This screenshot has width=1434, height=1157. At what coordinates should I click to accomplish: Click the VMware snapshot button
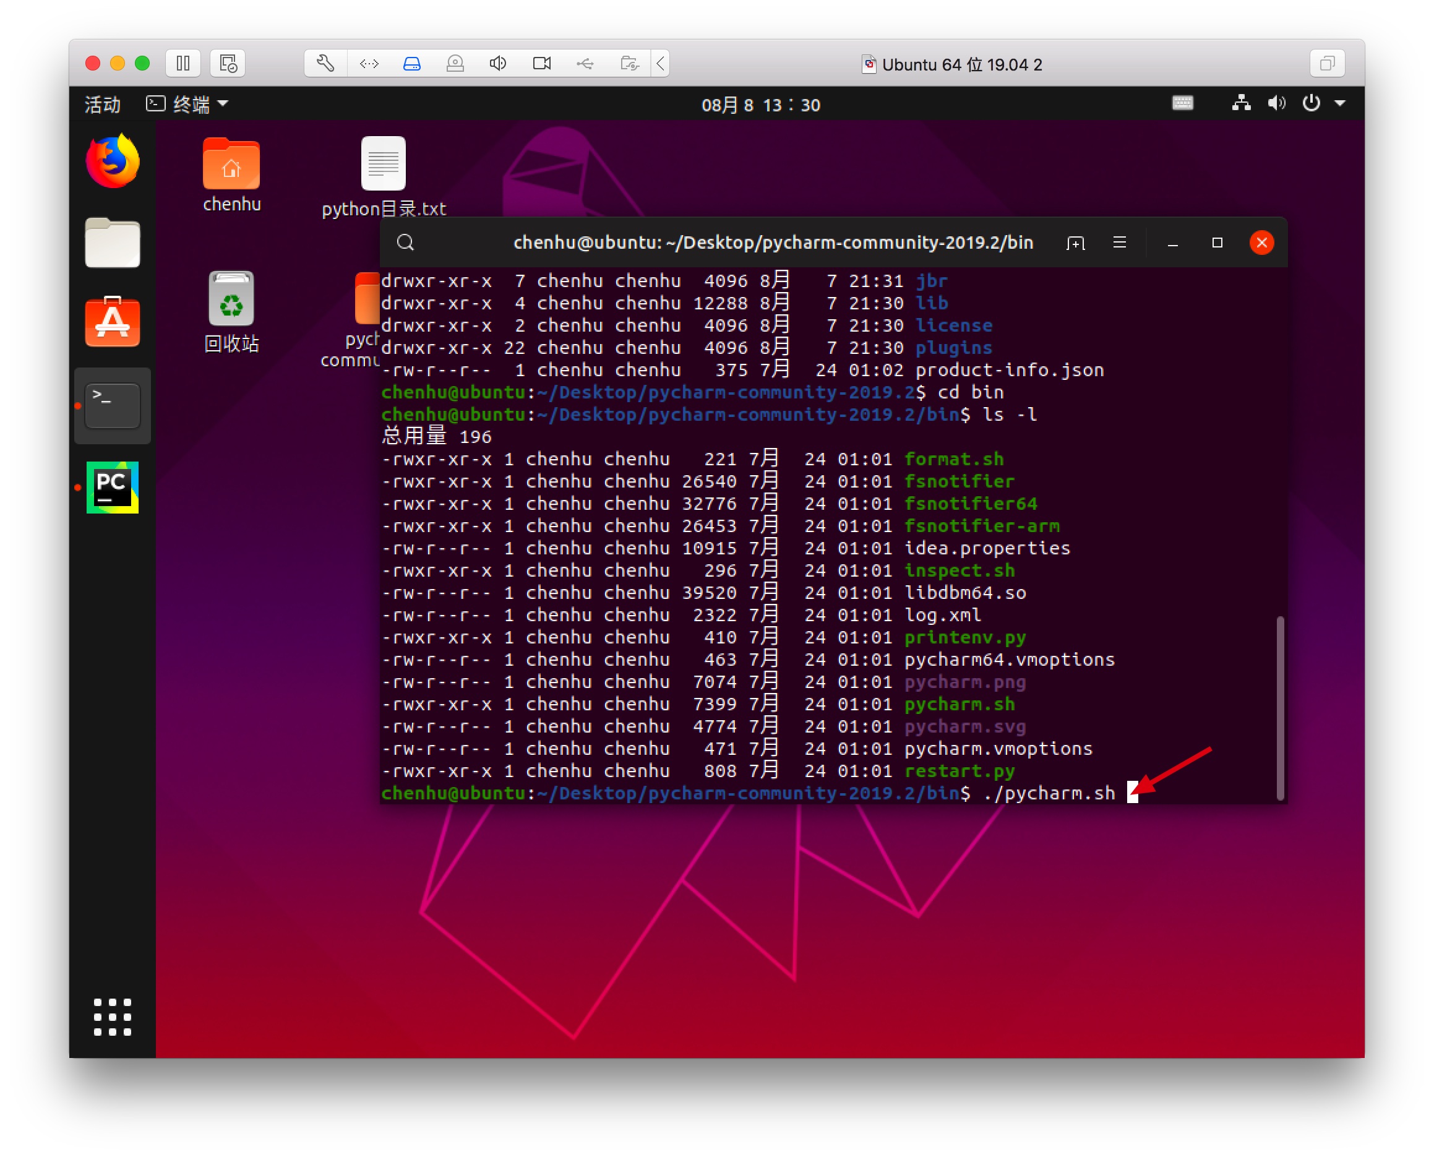[228, 63]
